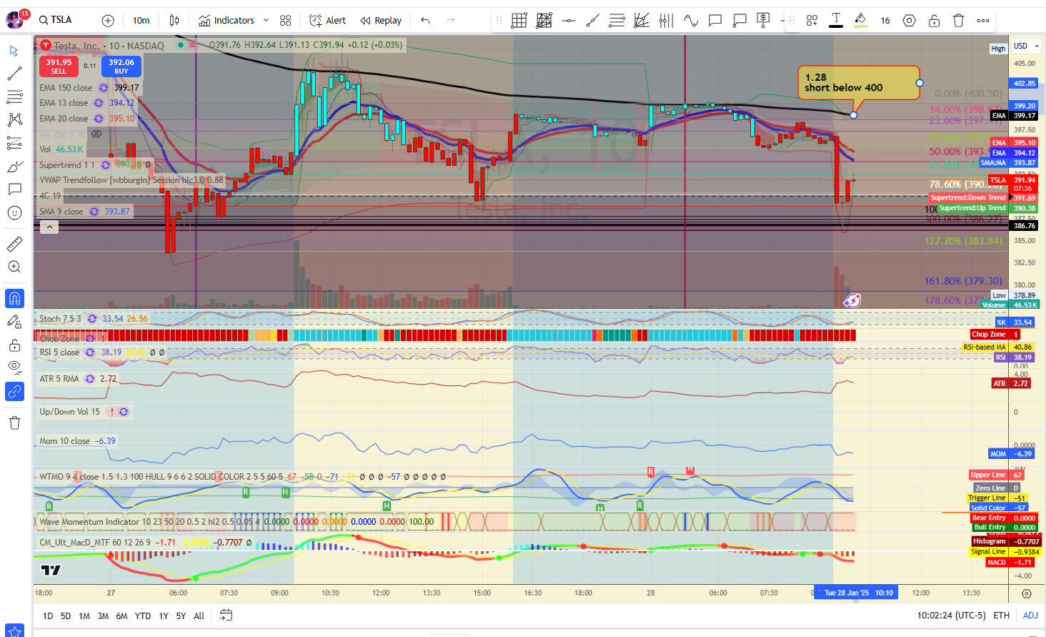This screenshot has height=637, width=1046.
Task: Open ETH session selector
Action: point(1002,616)
